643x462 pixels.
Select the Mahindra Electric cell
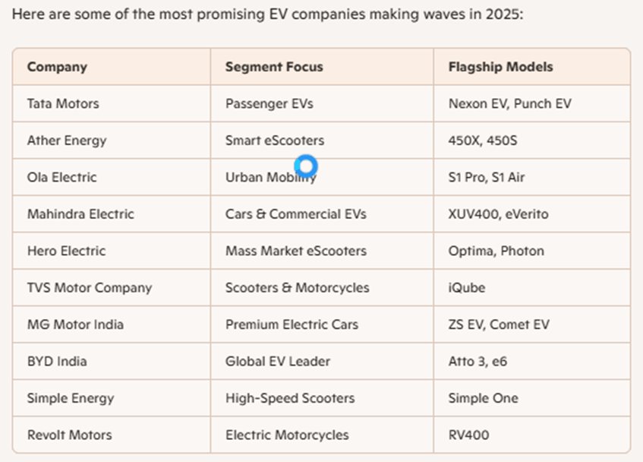(80, 214)
